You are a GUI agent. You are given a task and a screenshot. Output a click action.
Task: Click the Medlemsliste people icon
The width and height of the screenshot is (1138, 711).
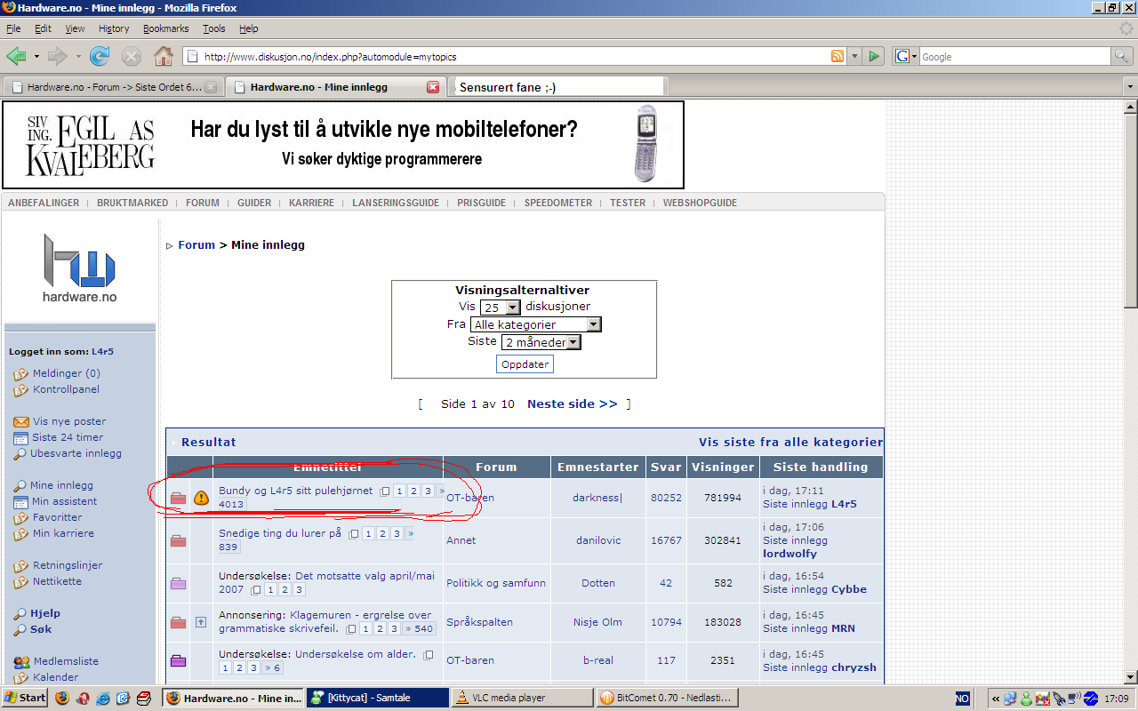(x=21, y=661)
